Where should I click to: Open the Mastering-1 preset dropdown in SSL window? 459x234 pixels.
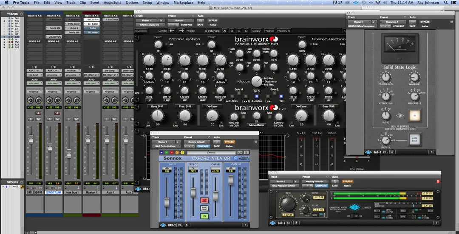click(393, 22)
